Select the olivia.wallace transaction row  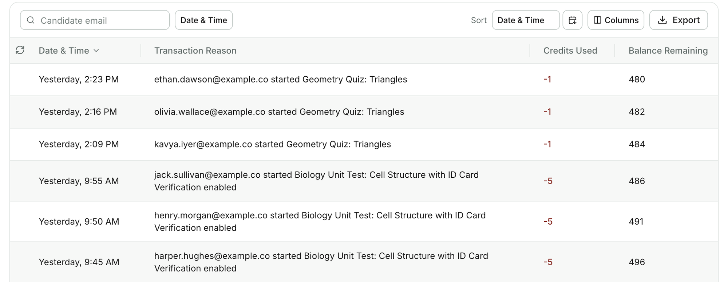(364, 112)
